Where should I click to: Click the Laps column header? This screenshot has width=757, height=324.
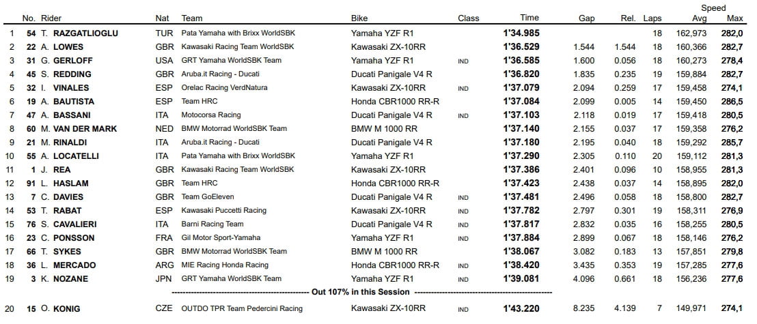click(652, 18)
